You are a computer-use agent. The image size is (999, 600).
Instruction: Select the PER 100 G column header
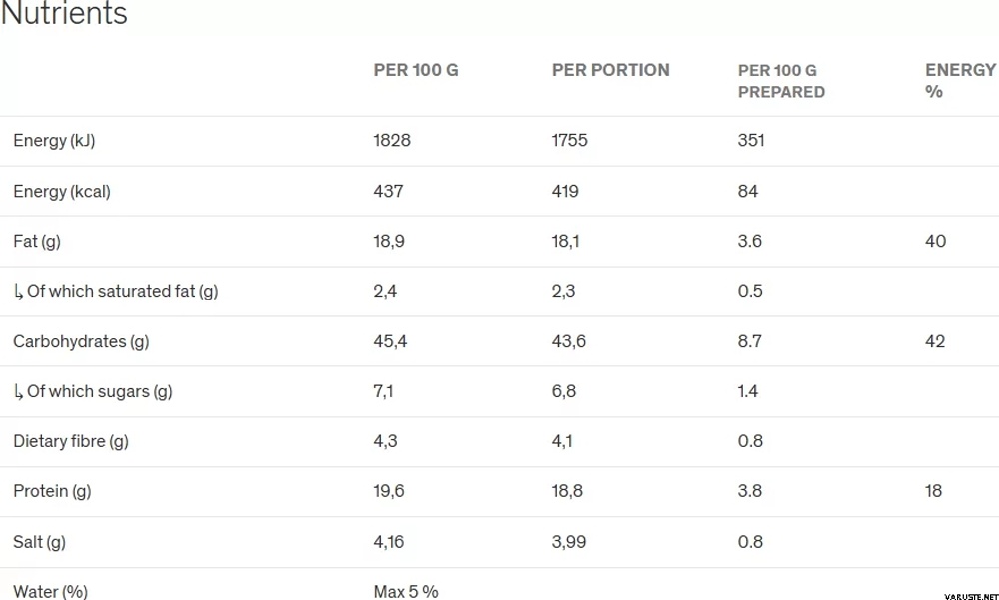coord(416,70)
